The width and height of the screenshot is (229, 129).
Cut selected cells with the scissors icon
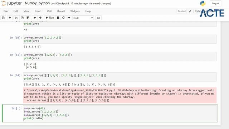[16, 18]
